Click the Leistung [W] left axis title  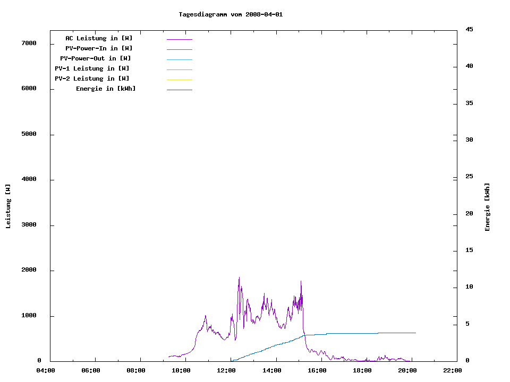tap(8, 206)
